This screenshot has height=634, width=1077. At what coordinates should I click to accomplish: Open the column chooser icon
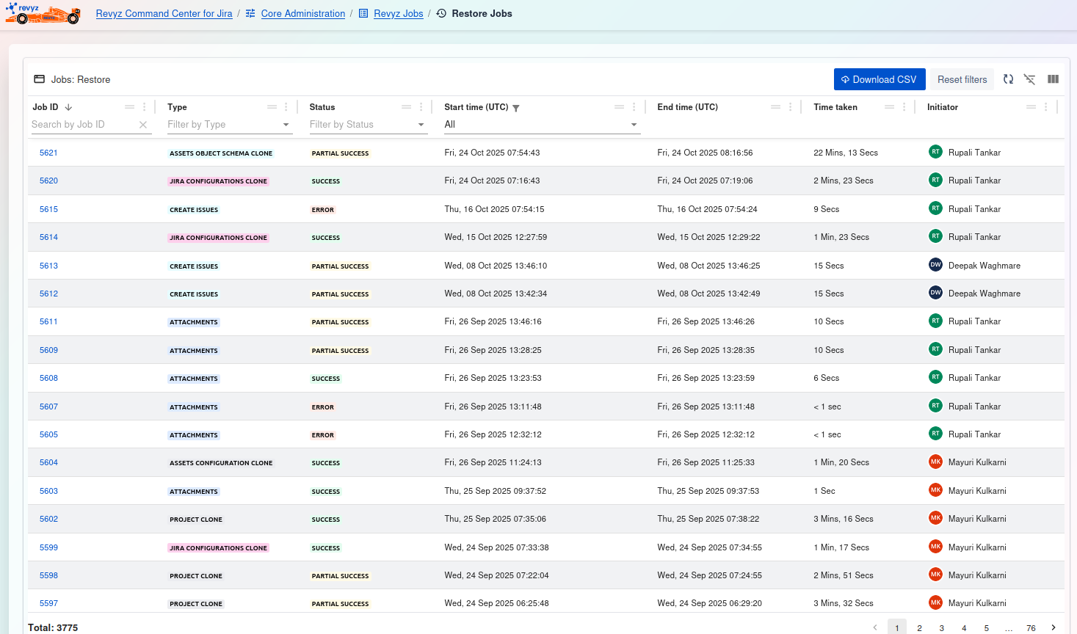click(1053, 79)
